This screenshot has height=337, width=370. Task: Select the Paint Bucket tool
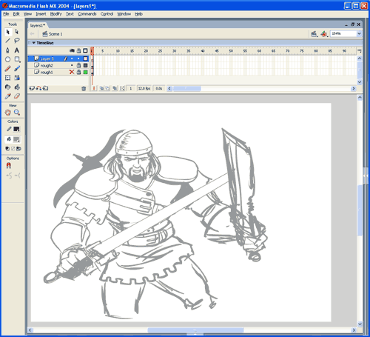(17, 87)
